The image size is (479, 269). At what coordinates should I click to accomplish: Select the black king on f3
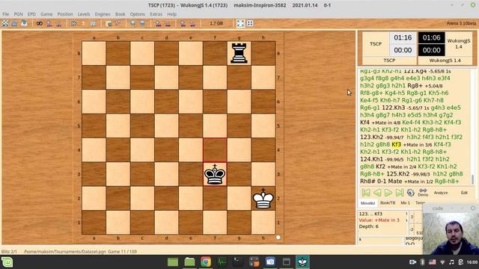click(x=215, y=174)
